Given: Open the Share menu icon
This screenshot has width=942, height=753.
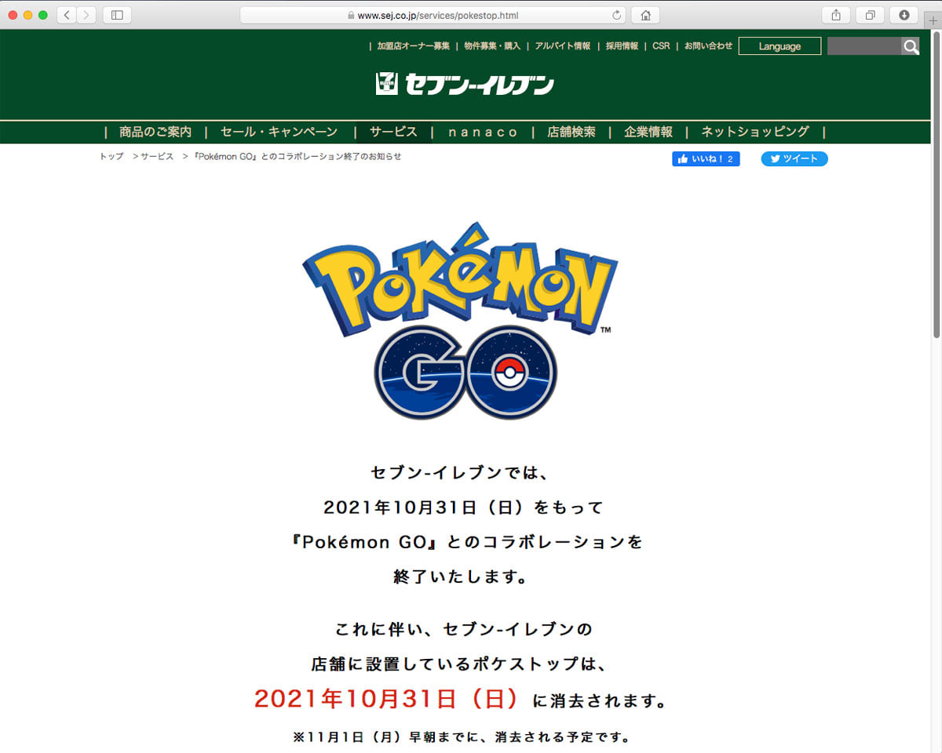Looking at the screenshot, I should coord(836,15).
